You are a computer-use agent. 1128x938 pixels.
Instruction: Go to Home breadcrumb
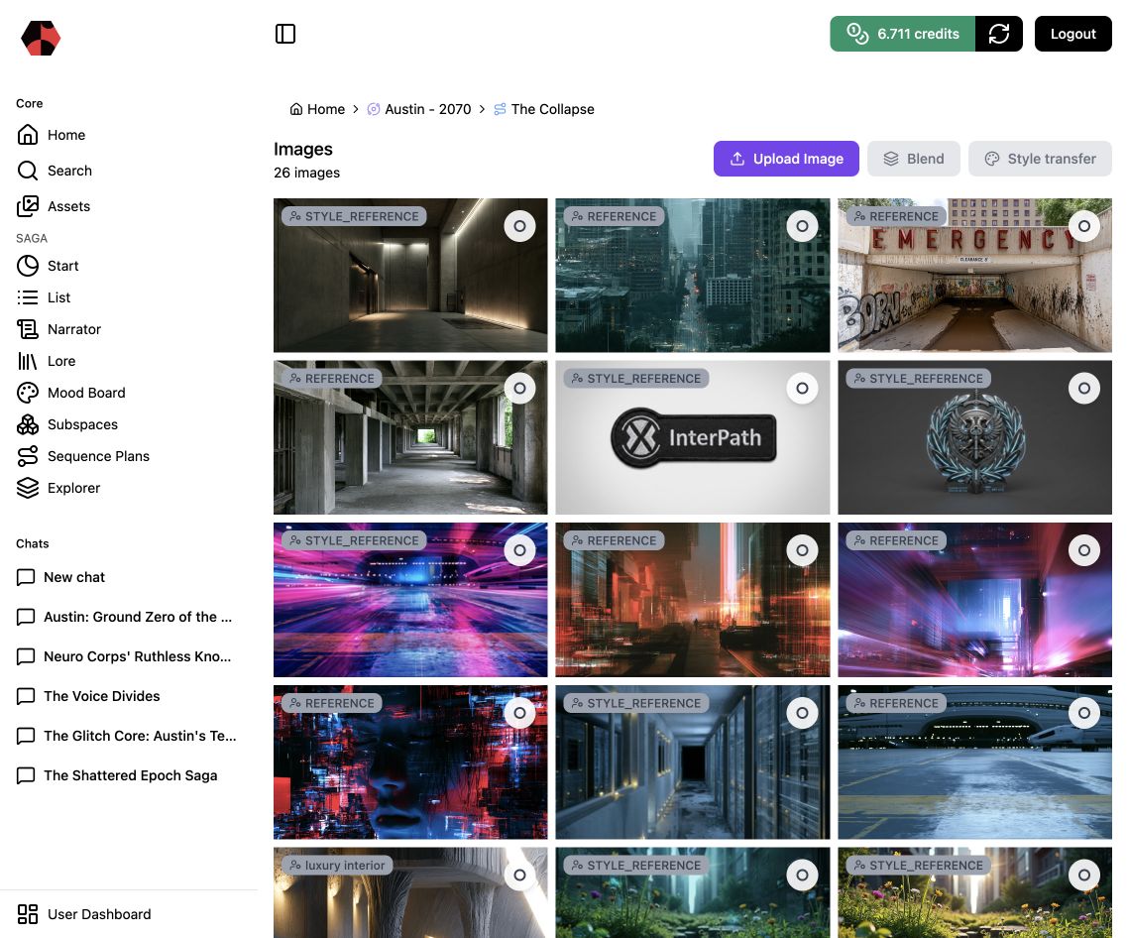point(317,109)
